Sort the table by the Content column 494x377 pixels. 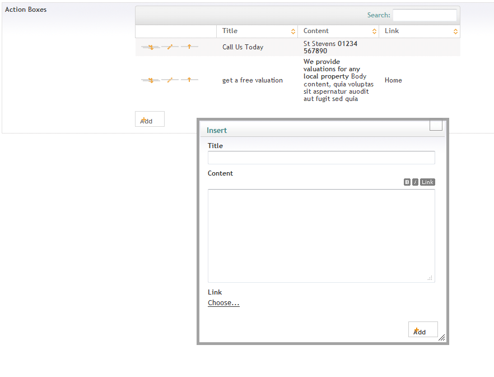338,31
